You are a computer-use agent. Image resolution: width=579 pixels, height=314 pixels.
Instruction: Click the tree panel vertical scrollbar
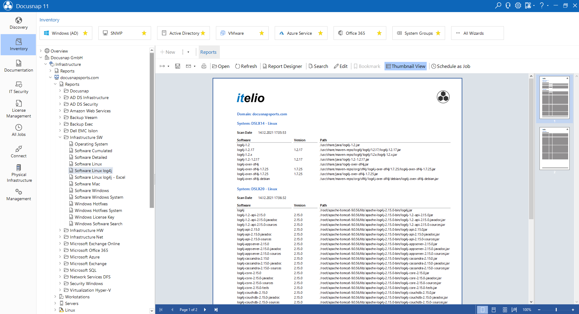[152, 130]
